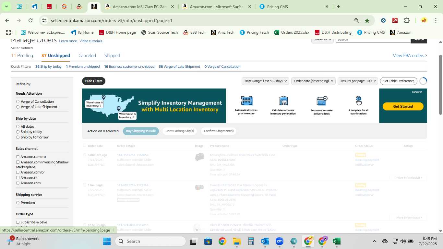Switch to Microsoft Surface Amazon browser tab
The width and height of the screenshot is (443, 249).
(x=216, y=6)
